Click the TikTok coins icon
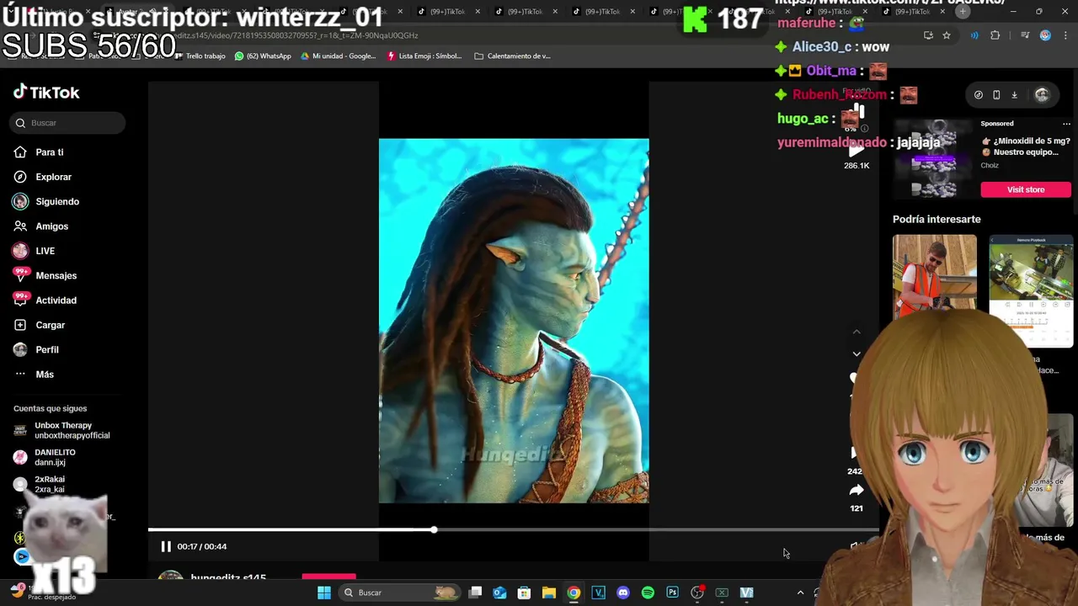This screenshot has width=1078, height=606. click(x=979, y=95)
